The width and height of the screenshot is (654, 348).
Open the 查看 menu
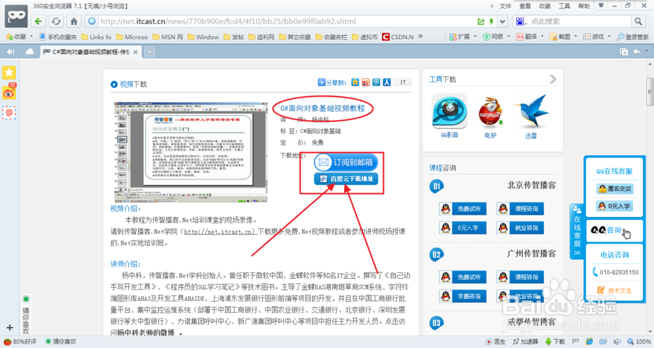pyautogui.click(x=525, y=6)
